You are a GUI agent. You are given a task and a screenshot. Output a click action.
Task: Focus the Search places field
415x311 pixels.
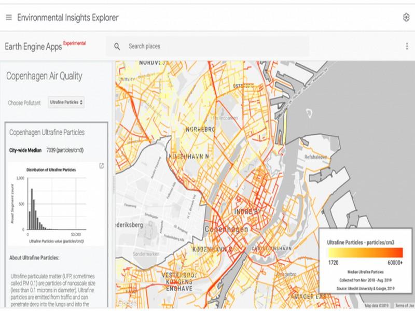pos(208,46)
